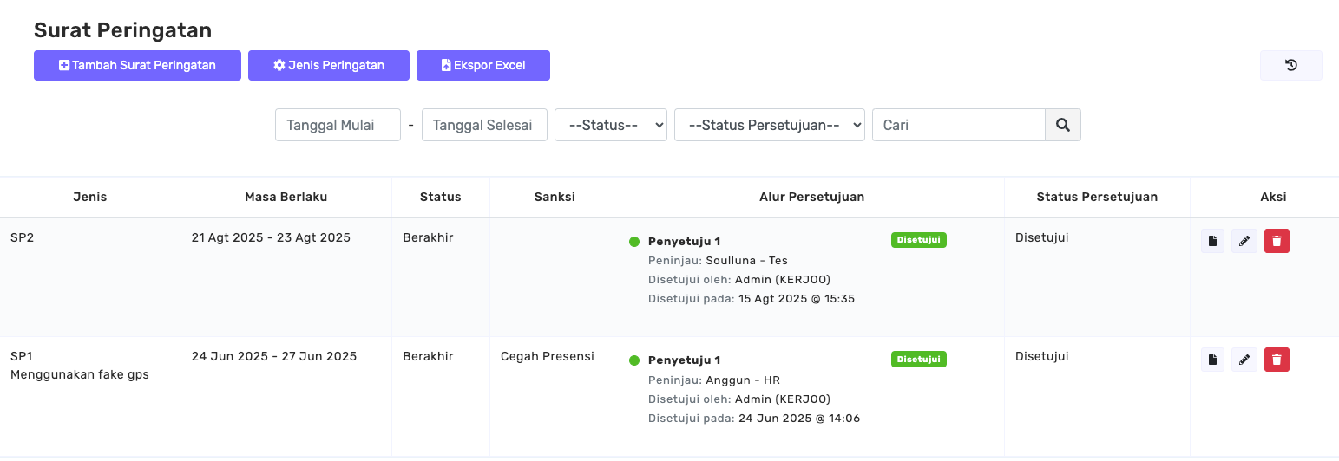View document for the SP2 warning

click(x=1212, y=241)
